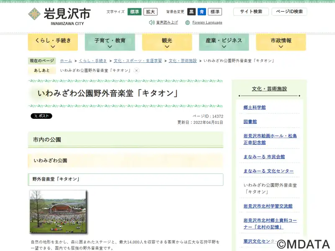Expand the 子育て・教育 menu
Image resolution: width=335 pixels, height=251 pixels.
click(x=110, y=42)
